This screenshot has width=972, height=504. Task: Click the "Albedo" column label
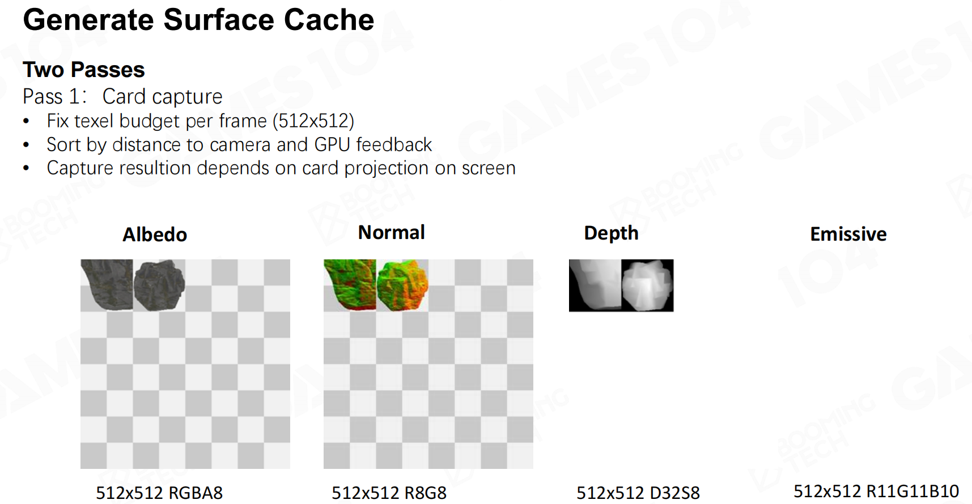155,234
